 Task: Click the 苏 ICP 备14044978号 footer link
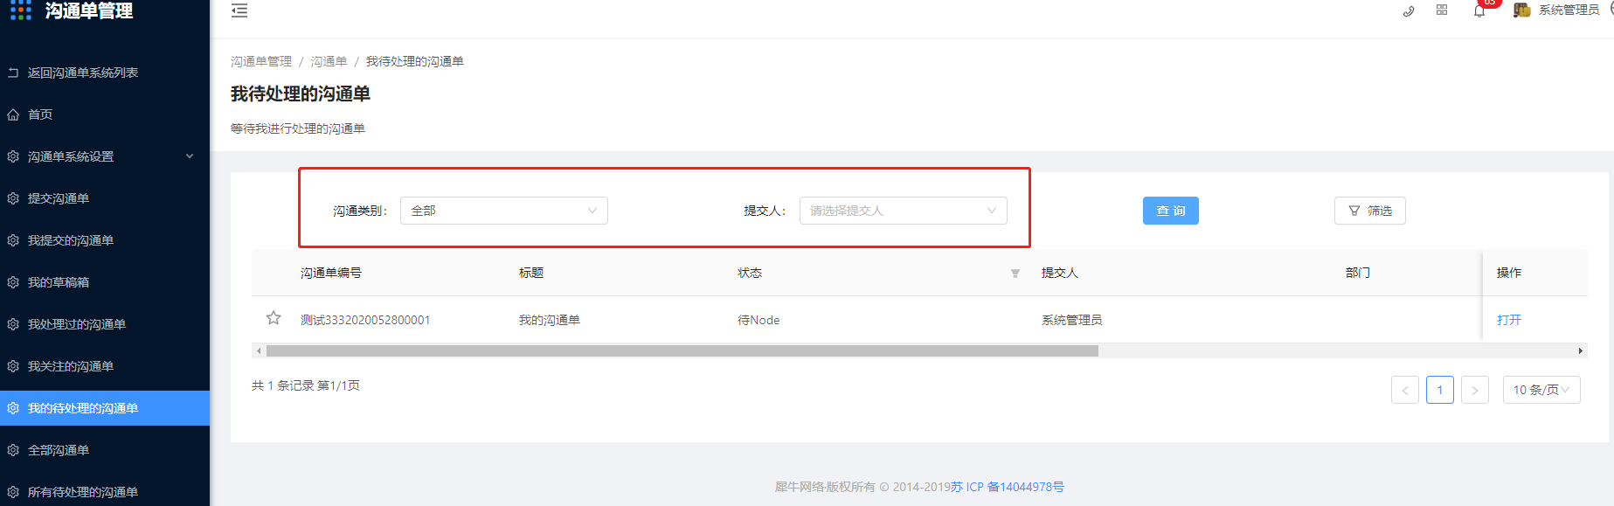(1008, 487)
